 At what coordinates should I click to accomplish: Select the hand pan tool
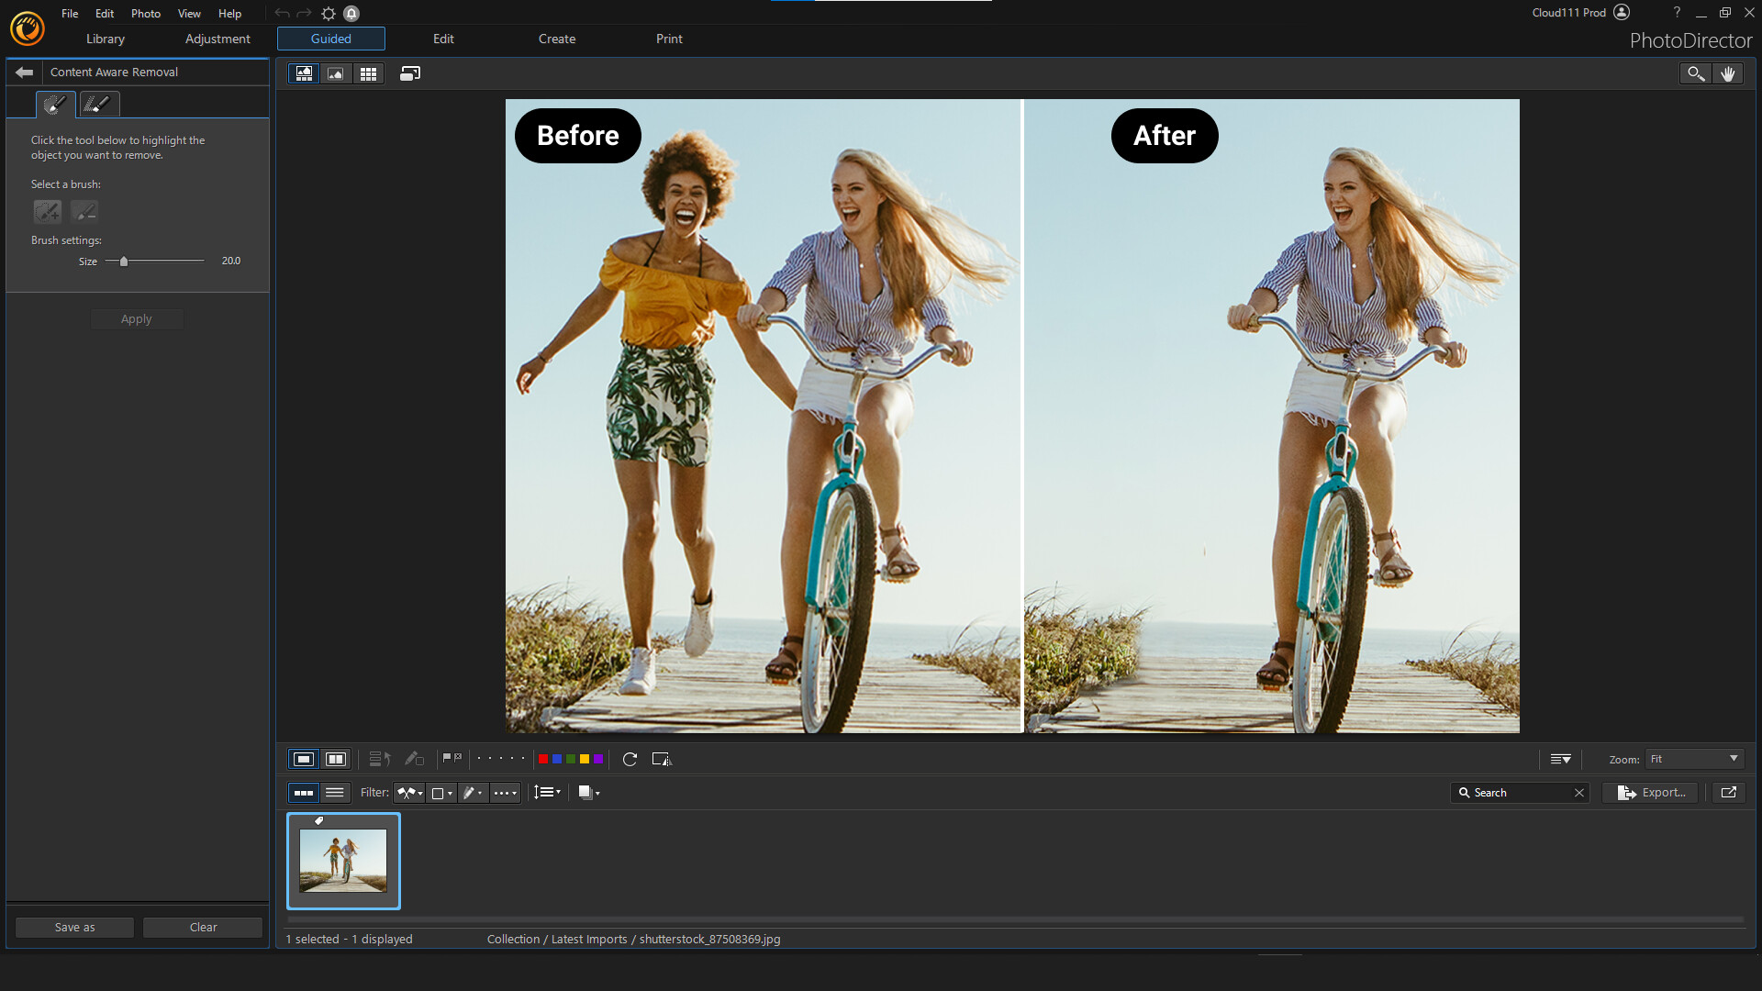click(1728, 73)
